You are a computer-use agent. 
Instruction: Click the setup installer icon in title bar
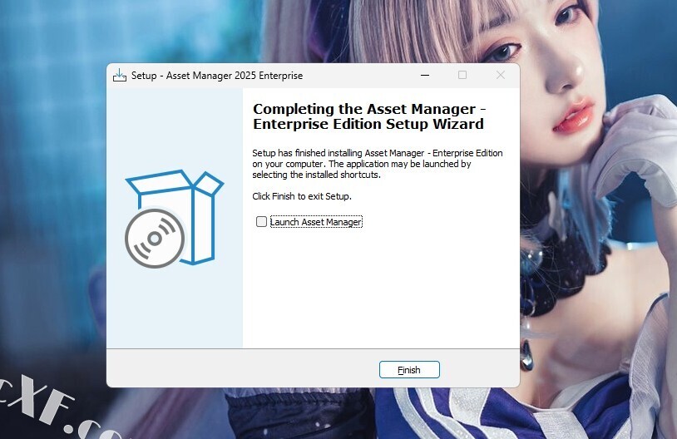[x=120, y=76]
